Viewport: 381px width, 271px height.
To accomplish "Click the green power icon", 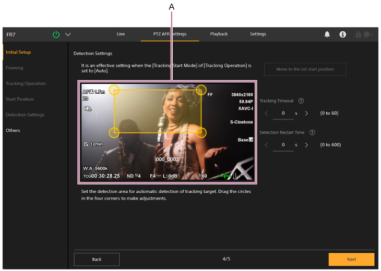I will pos(56,34).
